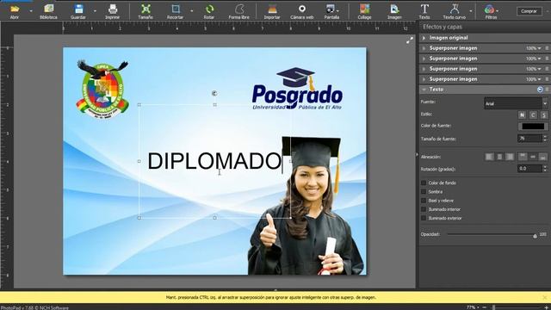
Task: Open the 77% zoom dropdown
Action: [x=473, y=307]
